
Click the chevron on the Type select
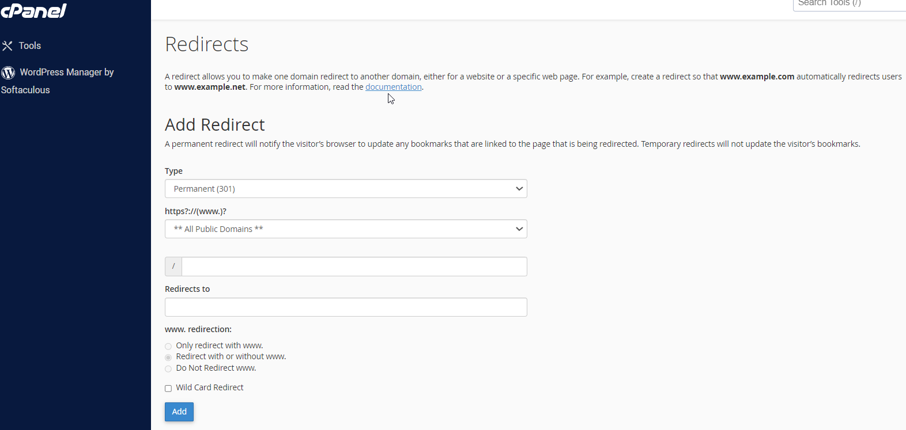click(519, 189)
